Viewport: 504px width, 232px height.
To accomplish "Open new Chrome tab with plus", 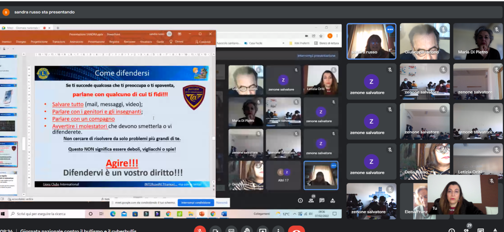I will (x=58, y=28).
